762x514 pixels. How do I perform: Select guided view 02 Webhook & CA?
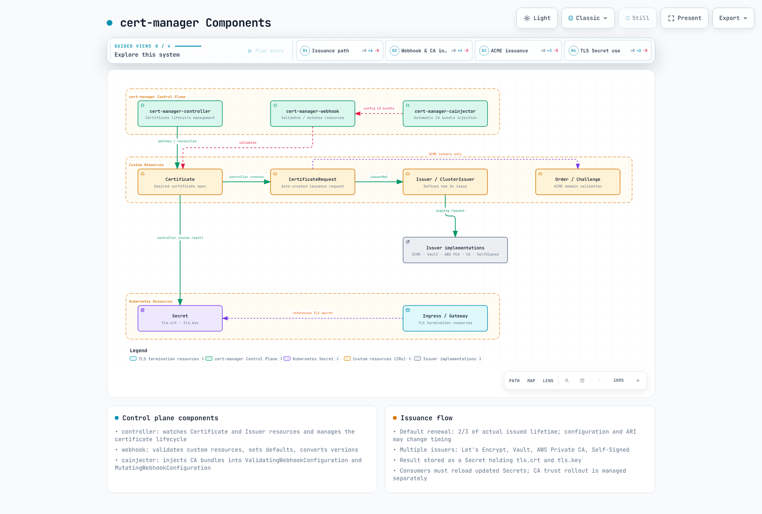[x=429, y=50]
